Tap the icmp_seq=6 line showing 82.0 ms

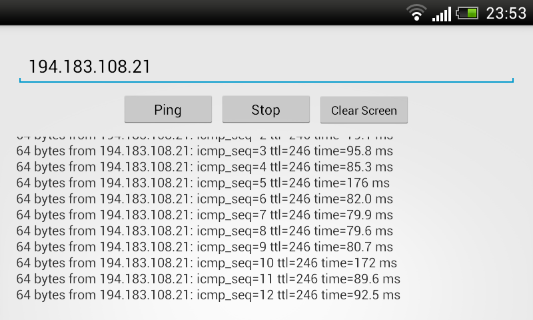coord(205,199)
